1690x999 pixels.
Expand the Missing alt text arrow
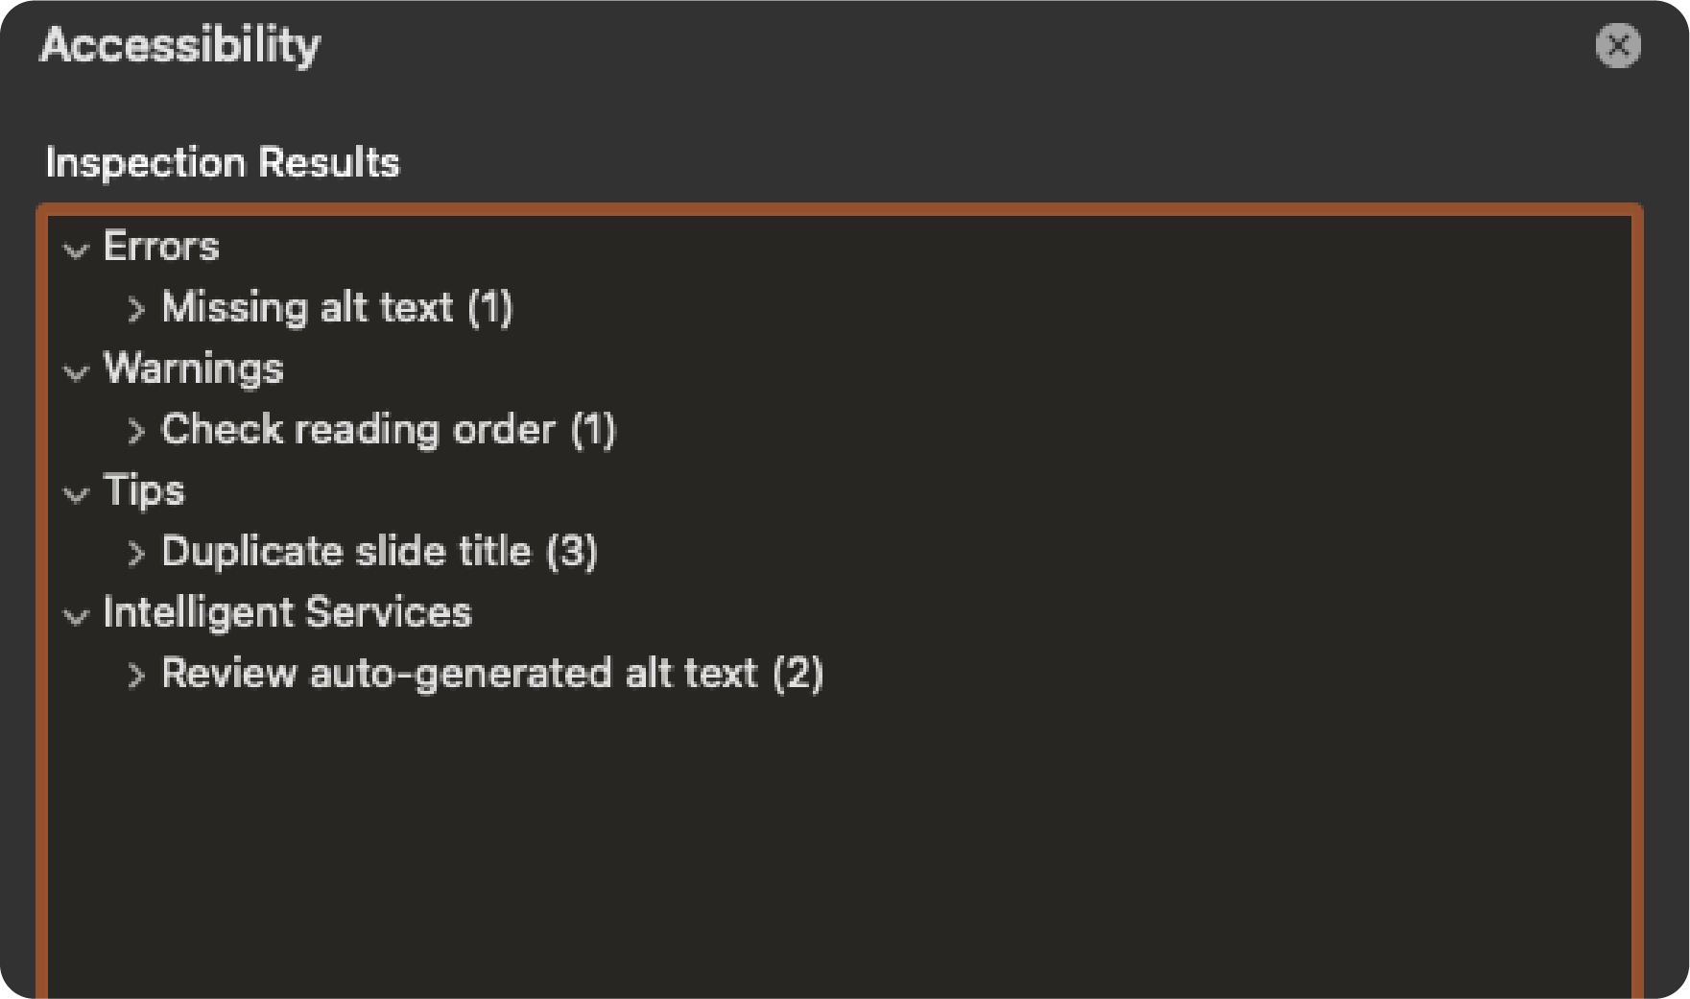(136, 309)
